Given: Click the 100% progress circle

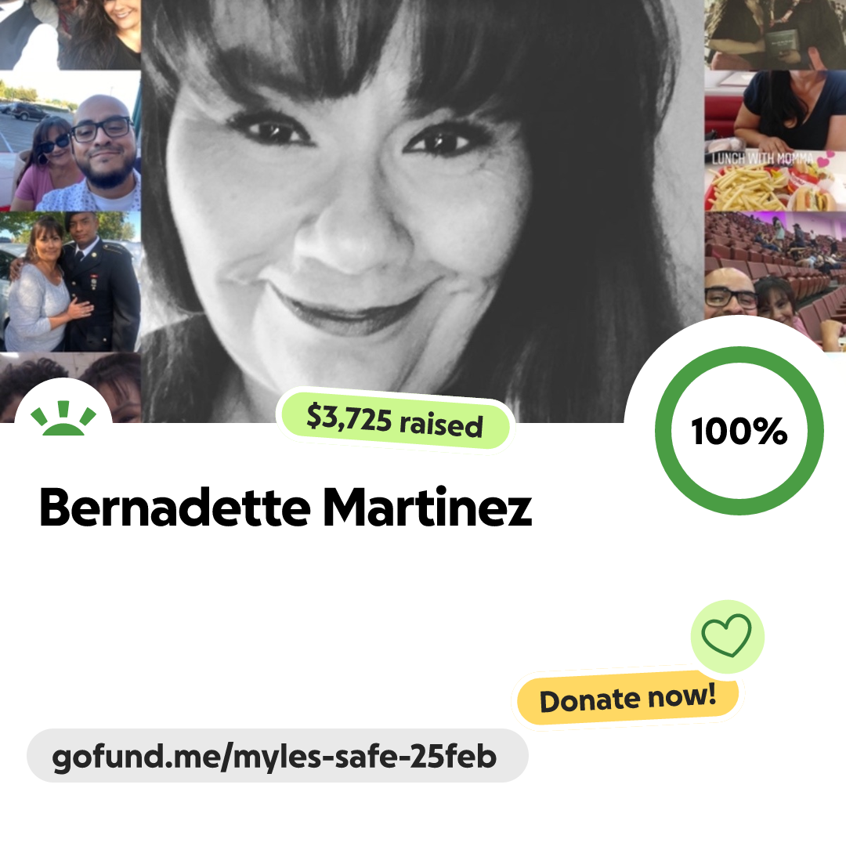Looking at the screenshot, I should click(739, 431).
